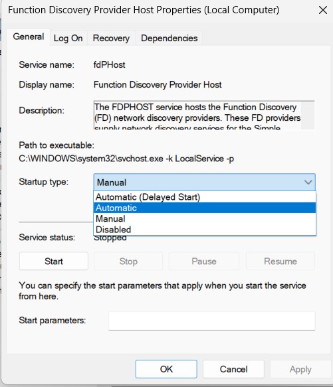Switch to the General tab
The image size is (333, 387).
coord(29,37)
